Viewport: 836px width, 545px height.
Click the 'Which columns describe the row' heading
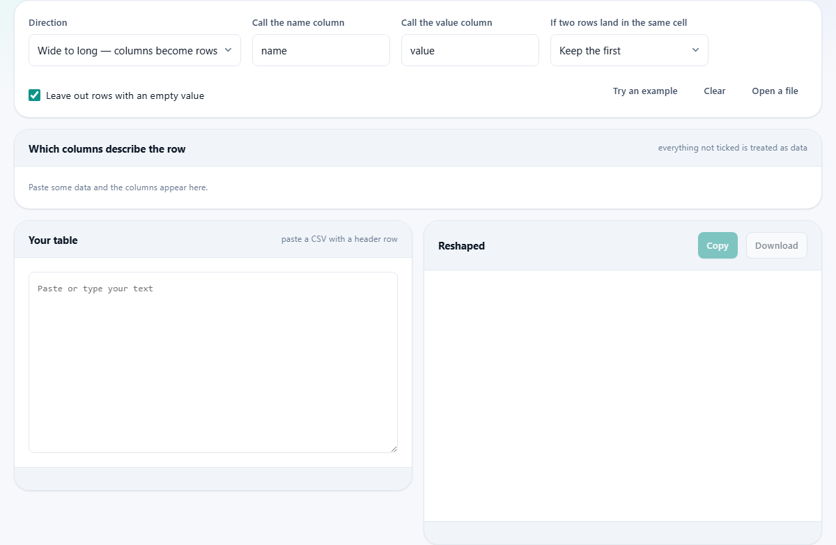(x=107, y=148)
